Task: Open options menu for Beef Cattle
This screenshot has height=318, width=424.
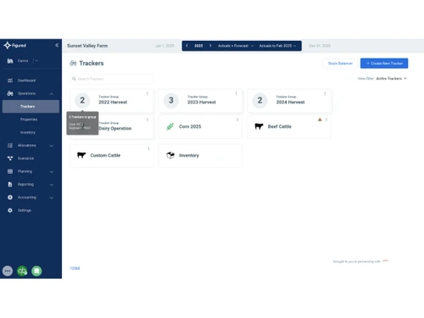Action: click(x=326, y=120)
